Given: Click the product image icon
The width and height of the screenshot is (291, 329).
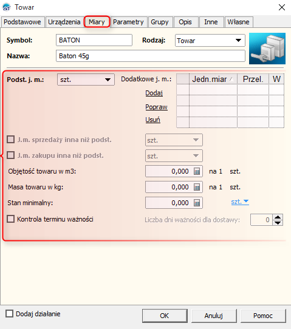Looking at the screenshot, I should tap(267, 49).
